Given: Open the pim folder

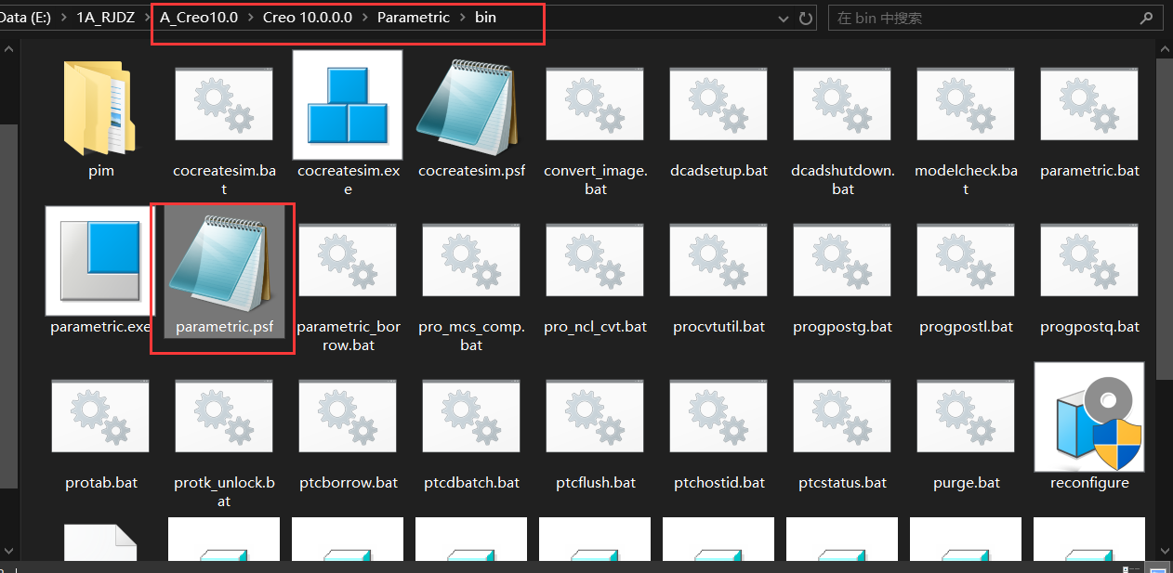Looking at the screenshot, I should pos(100,107).
